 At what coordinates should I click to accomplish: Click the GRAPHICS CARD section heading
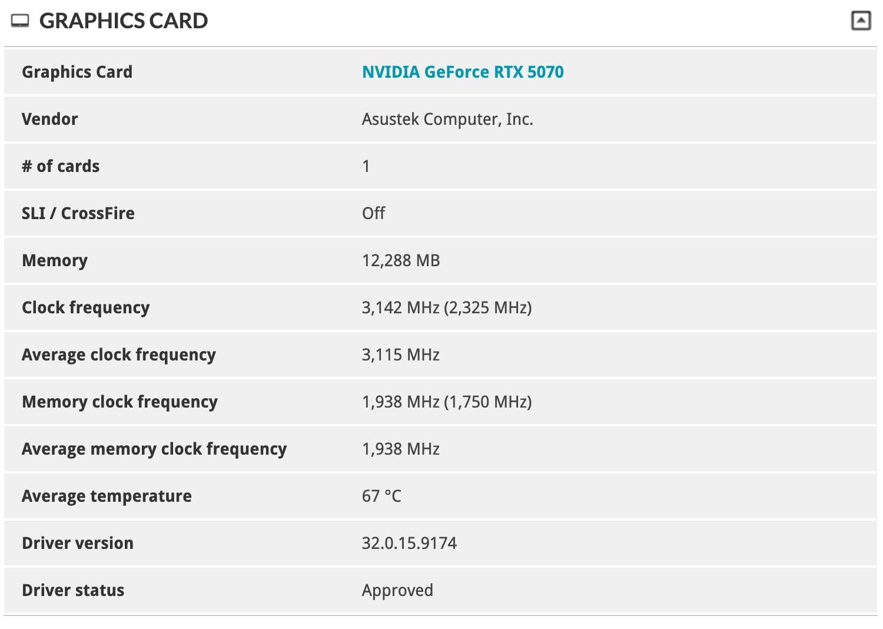click(x=124, y=21)
